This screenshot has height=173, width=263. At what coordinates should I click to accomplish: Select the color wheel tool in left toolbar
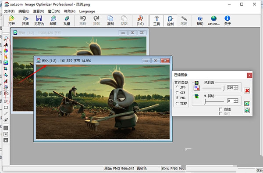point(6,50)
